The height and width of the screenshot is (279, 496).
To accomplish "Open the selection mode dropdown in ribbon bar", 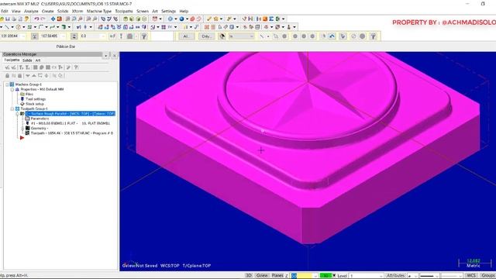I will pos(251,36).
